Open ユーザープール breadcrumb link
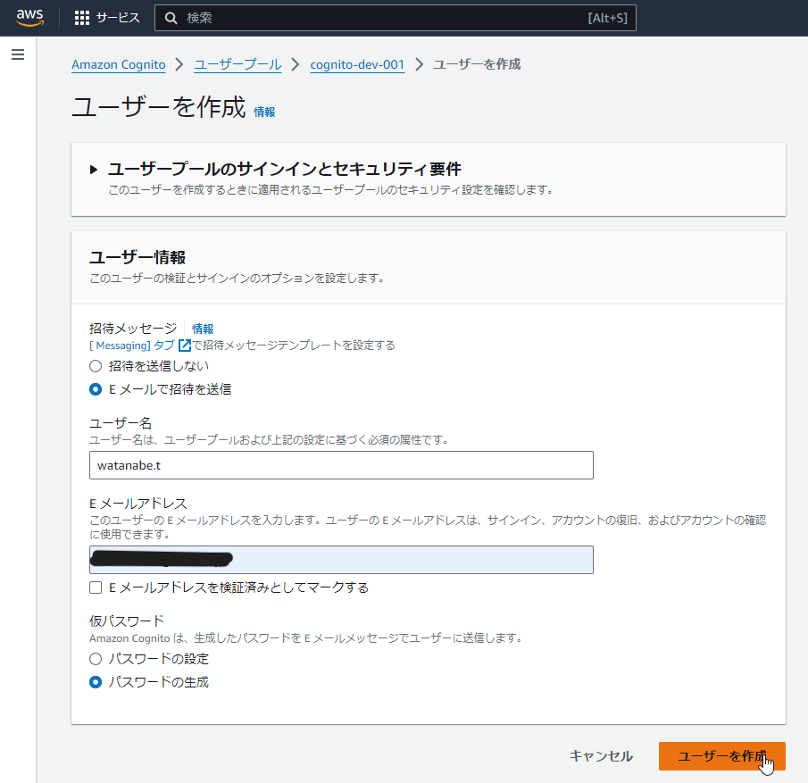Image resolution: width=808 pixels, height=783 pixels. [237, 65]
